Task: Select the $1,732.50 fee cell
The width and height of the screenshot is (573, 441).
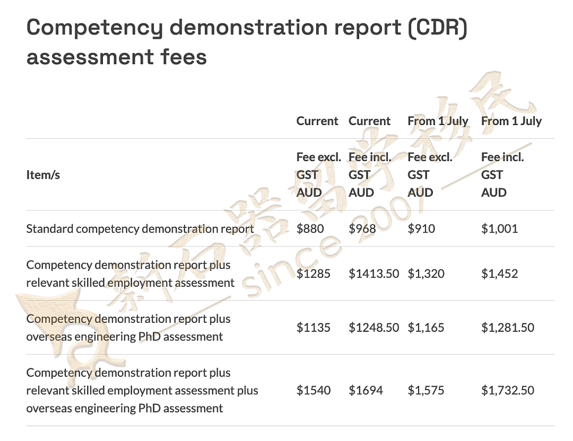Action: (x=508, y=390)
